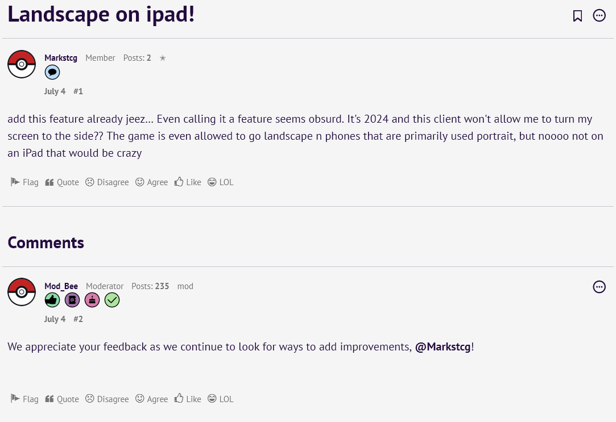Click Mod_Bee's Pokeball avatar
616x422 pixels.
22,292
